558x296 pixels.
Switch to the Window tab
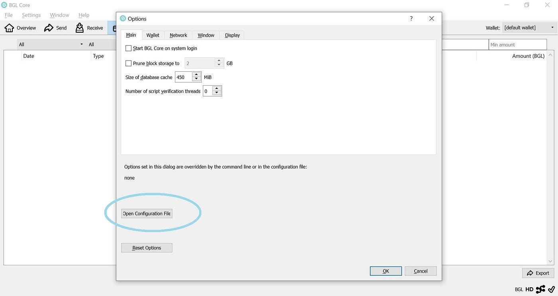[x=206, y=35]
